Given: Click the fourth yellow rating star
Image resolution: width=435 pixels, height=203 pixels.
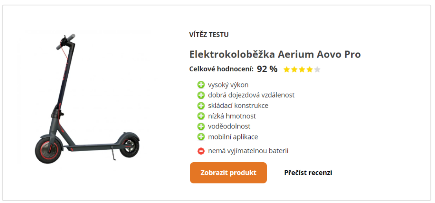Looking at the screenshot, I should point(310,70).
